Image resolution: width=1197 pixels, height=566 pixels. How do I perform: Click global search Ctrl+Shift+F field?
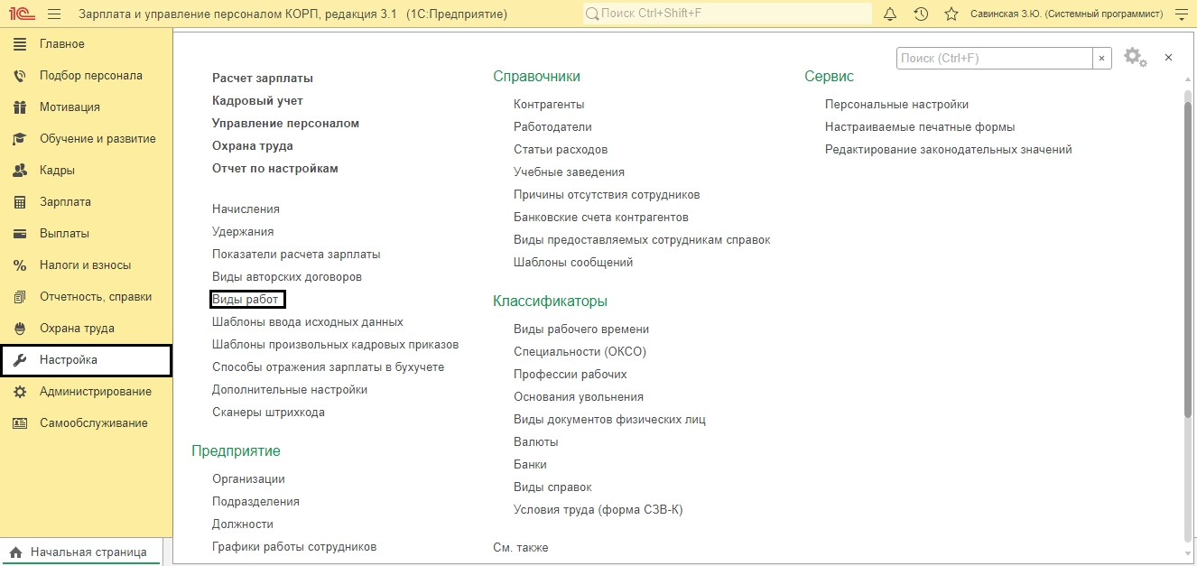click(x=727, y=14)
